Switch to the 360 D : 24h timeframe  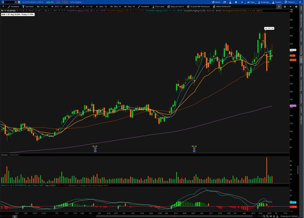(x=72, y=7)
